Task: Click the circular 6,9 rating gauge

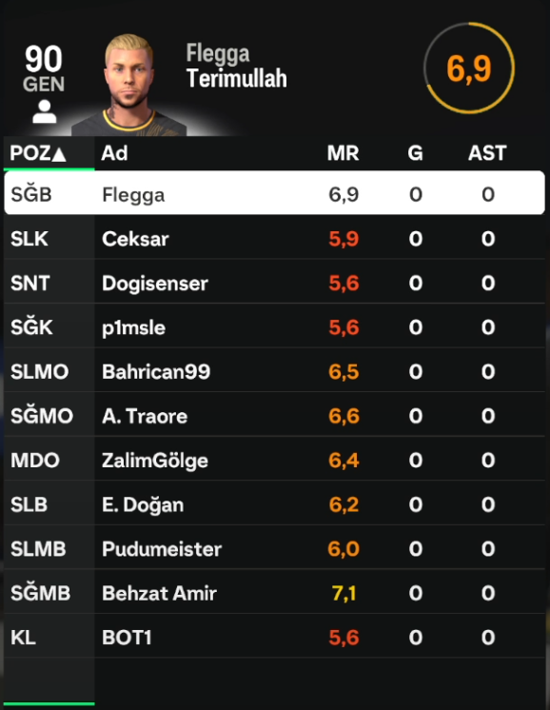Action: click(x=469, y=68)
